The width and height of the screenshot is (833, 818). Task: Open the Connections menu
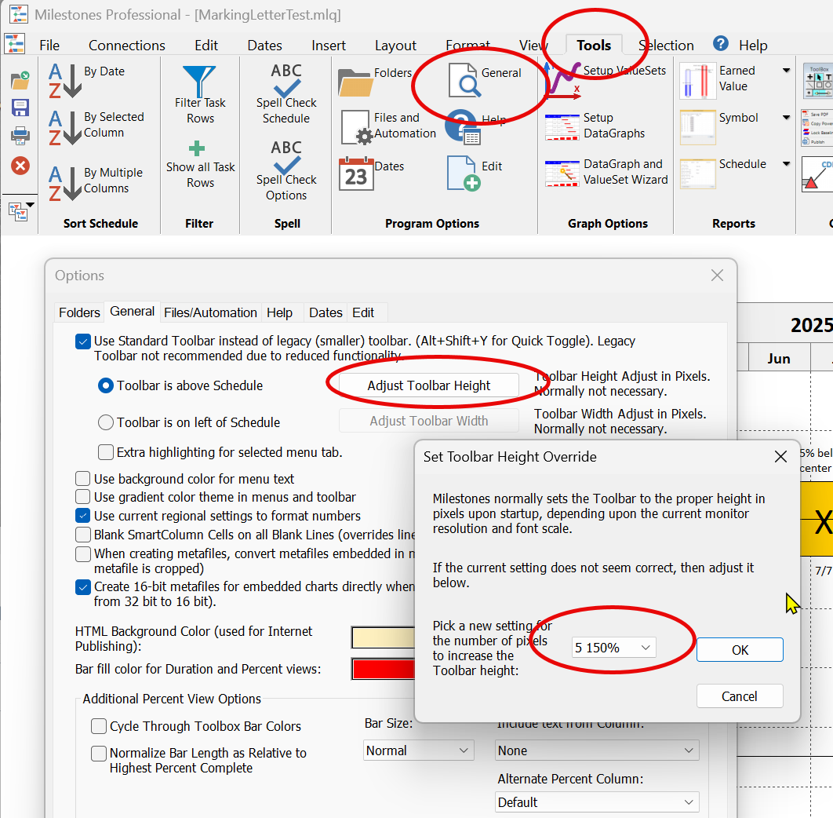pyautogui.click(x=126, y=46)
